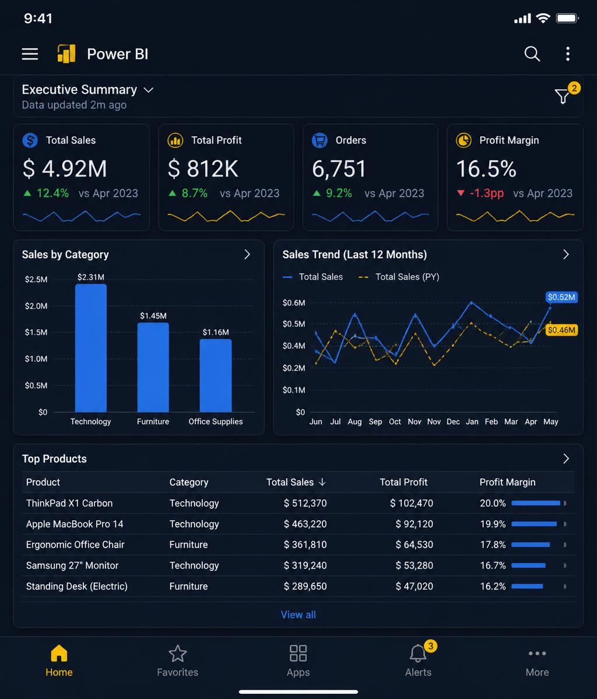Tap the Apps grid icon
Screen dimensions: 597x699
tap(298, 654)
